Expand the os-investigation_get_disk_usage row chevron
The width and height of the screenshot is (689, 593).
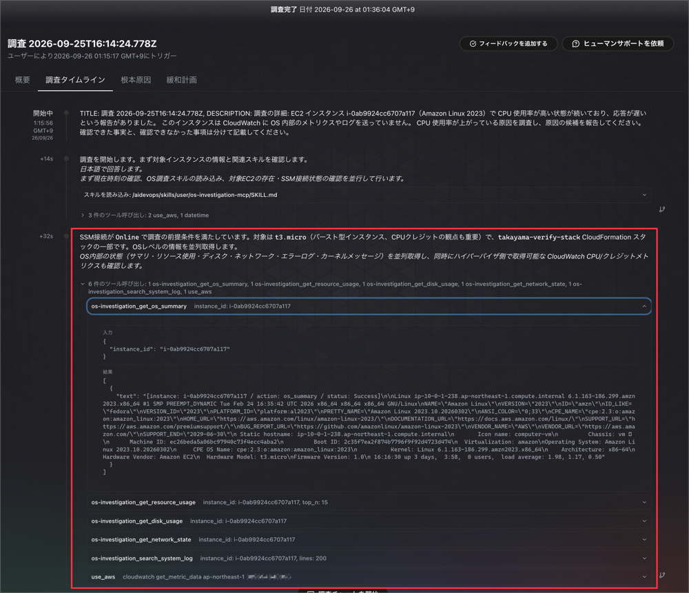(x=644, y=521)
